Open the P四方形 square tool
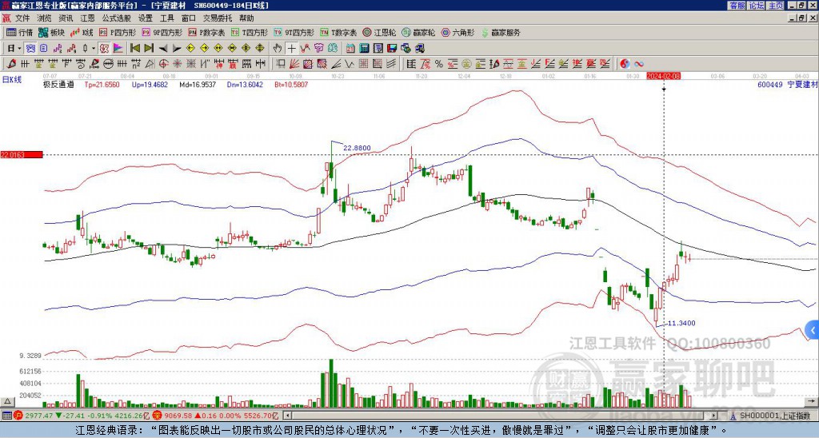This screenshot has height=438, width=819. 117,33
